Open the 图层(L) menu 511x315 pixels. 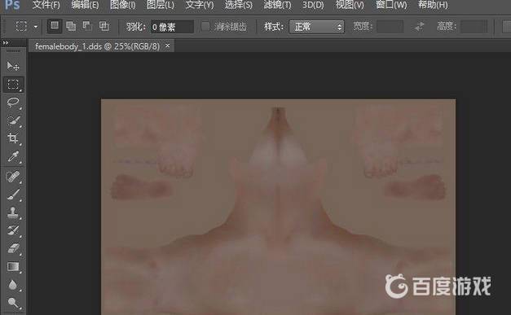pos(161,5)
